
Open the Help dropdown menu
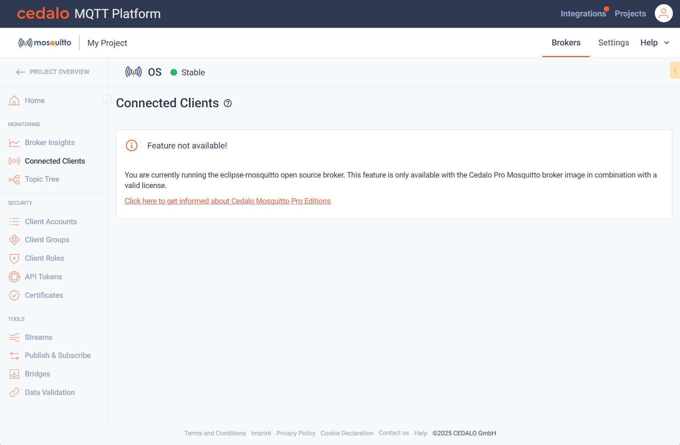pos(655,43)
